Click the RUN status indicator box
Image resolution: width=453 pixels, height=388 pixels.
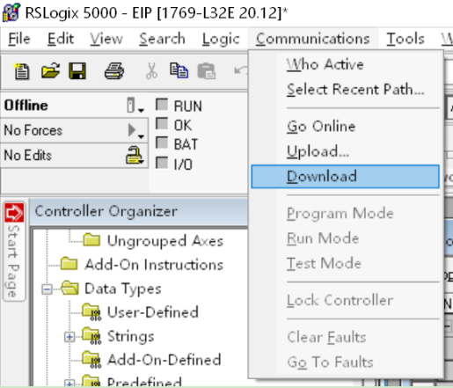click(162, 105)
